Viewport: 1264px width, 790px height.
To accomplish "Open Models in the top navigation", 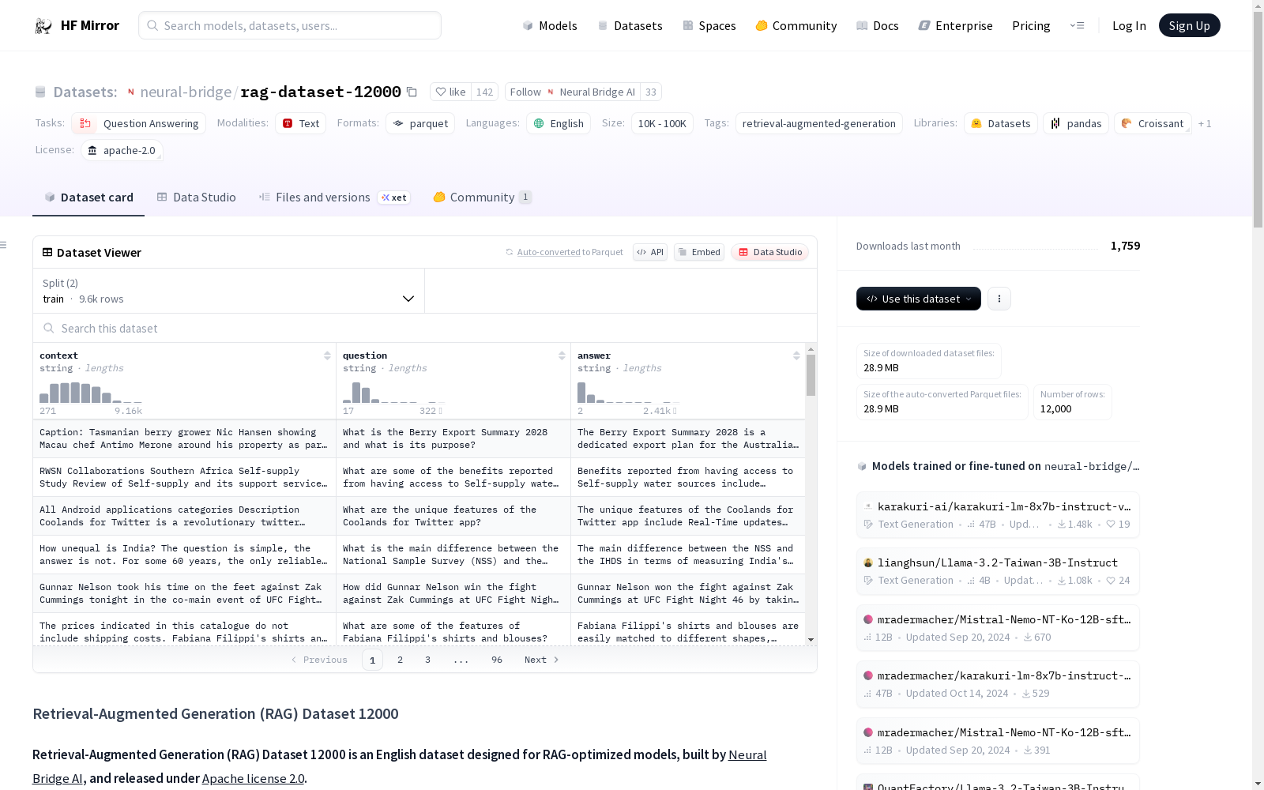I will click(x=550, y=25).
